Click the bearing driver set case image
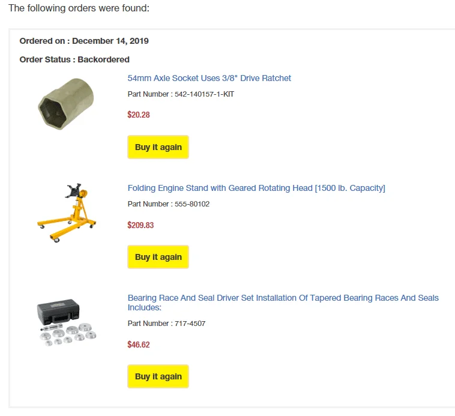The image size is (455, 416). pos(66,322)
